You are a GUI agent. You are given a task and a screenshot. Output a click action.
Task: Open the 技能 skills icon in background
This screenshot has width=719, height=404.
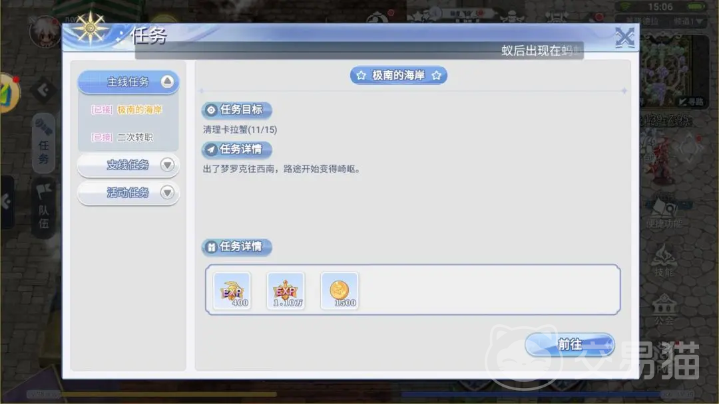pyautogui.click(x=664, y=260)
